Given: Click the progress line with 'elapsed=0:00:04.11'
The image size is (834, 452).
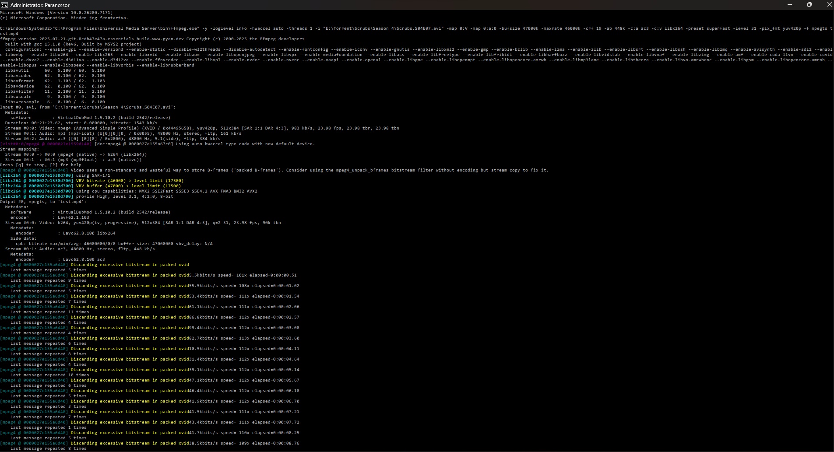Looking at the screenshot, I should click(x=150, y=349).
